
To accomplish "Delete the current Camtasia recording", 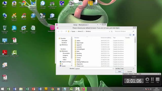I will pyautogui.click(x=147, y=80).
